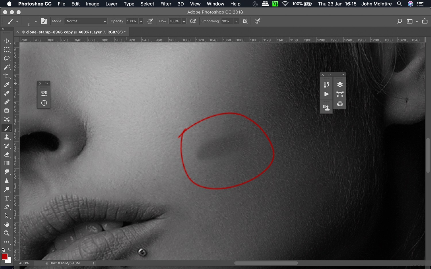This screenshot has width=431, height=269.
Task: Click the search magnifier in the options bar
Action: click(399, 21)
